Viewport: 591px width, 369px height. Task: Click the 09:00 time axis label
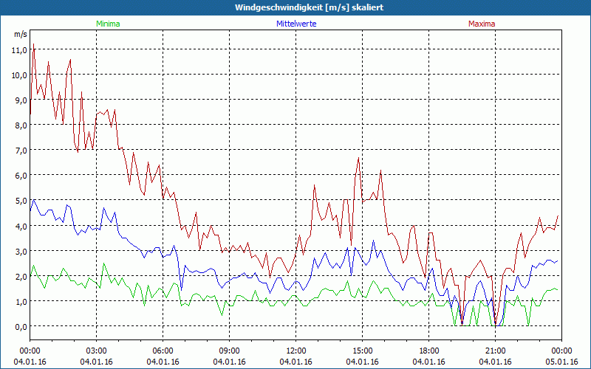pos(229,351)
